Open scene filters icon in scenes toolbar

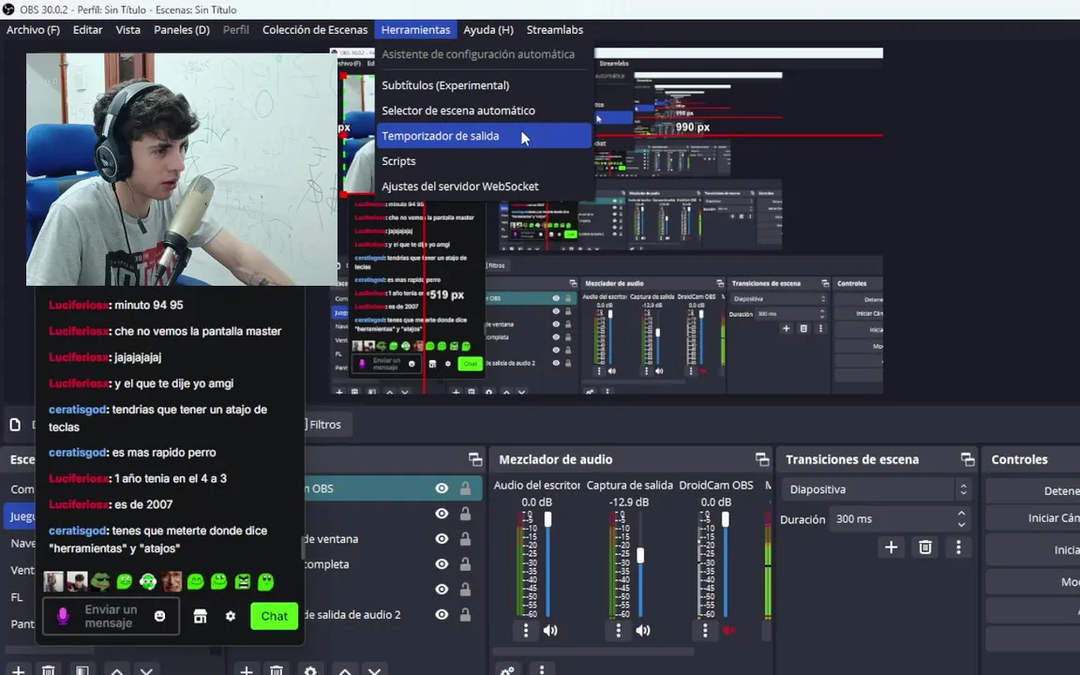[82, 670]
